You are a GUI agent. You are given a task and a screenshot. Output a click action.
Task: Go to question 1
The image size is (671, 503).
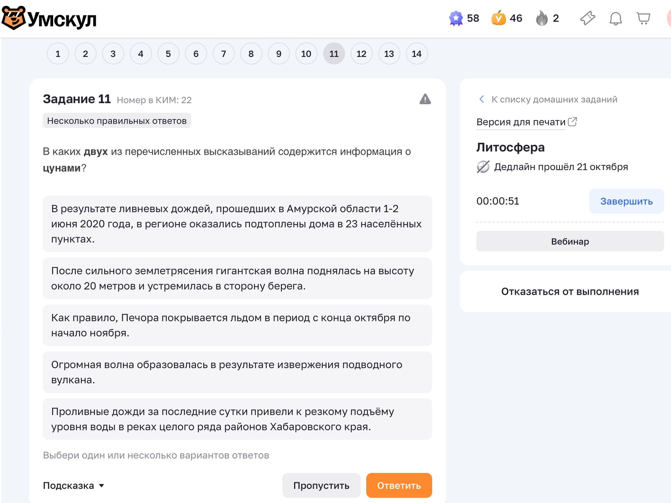pyautogui.click(x=58, y=54)
